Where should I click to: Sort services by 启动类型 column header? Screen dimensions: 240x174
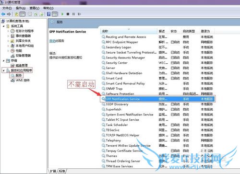click(191, 31)
